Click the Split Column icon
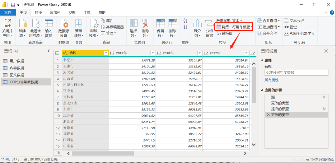This screenshot has height=163, width=336. tap(197, 23)
